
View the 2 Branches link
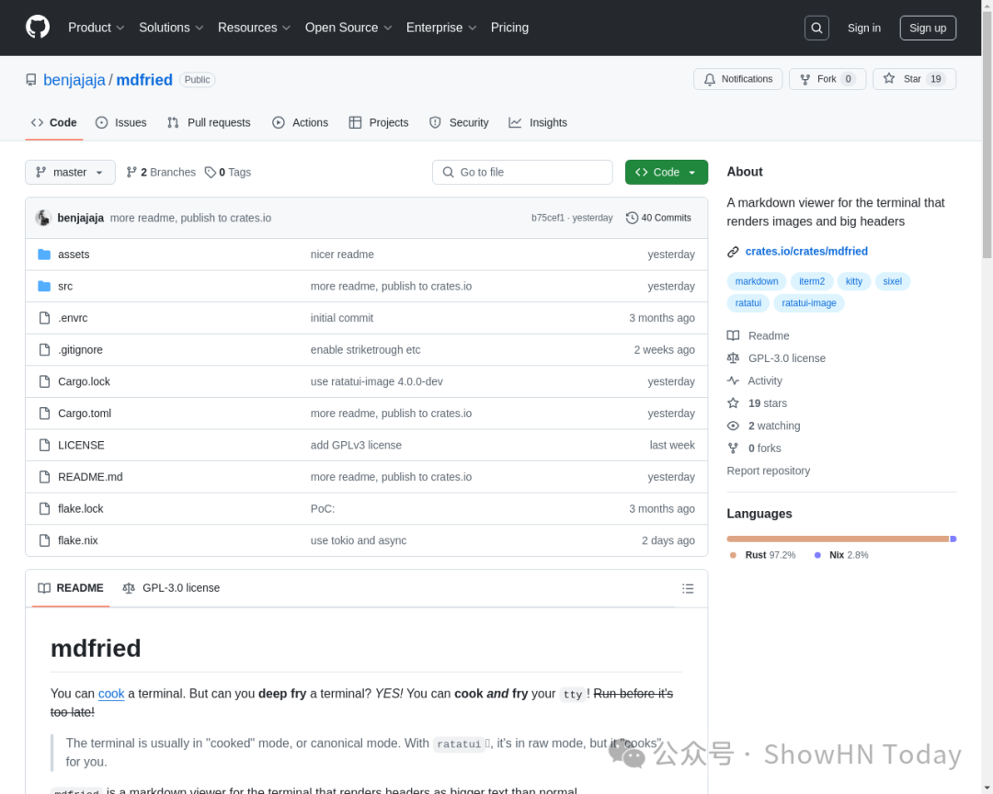(x=161, y=172)
